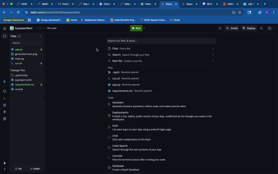
Task: Go back in browser history
Action: (4, 12)
